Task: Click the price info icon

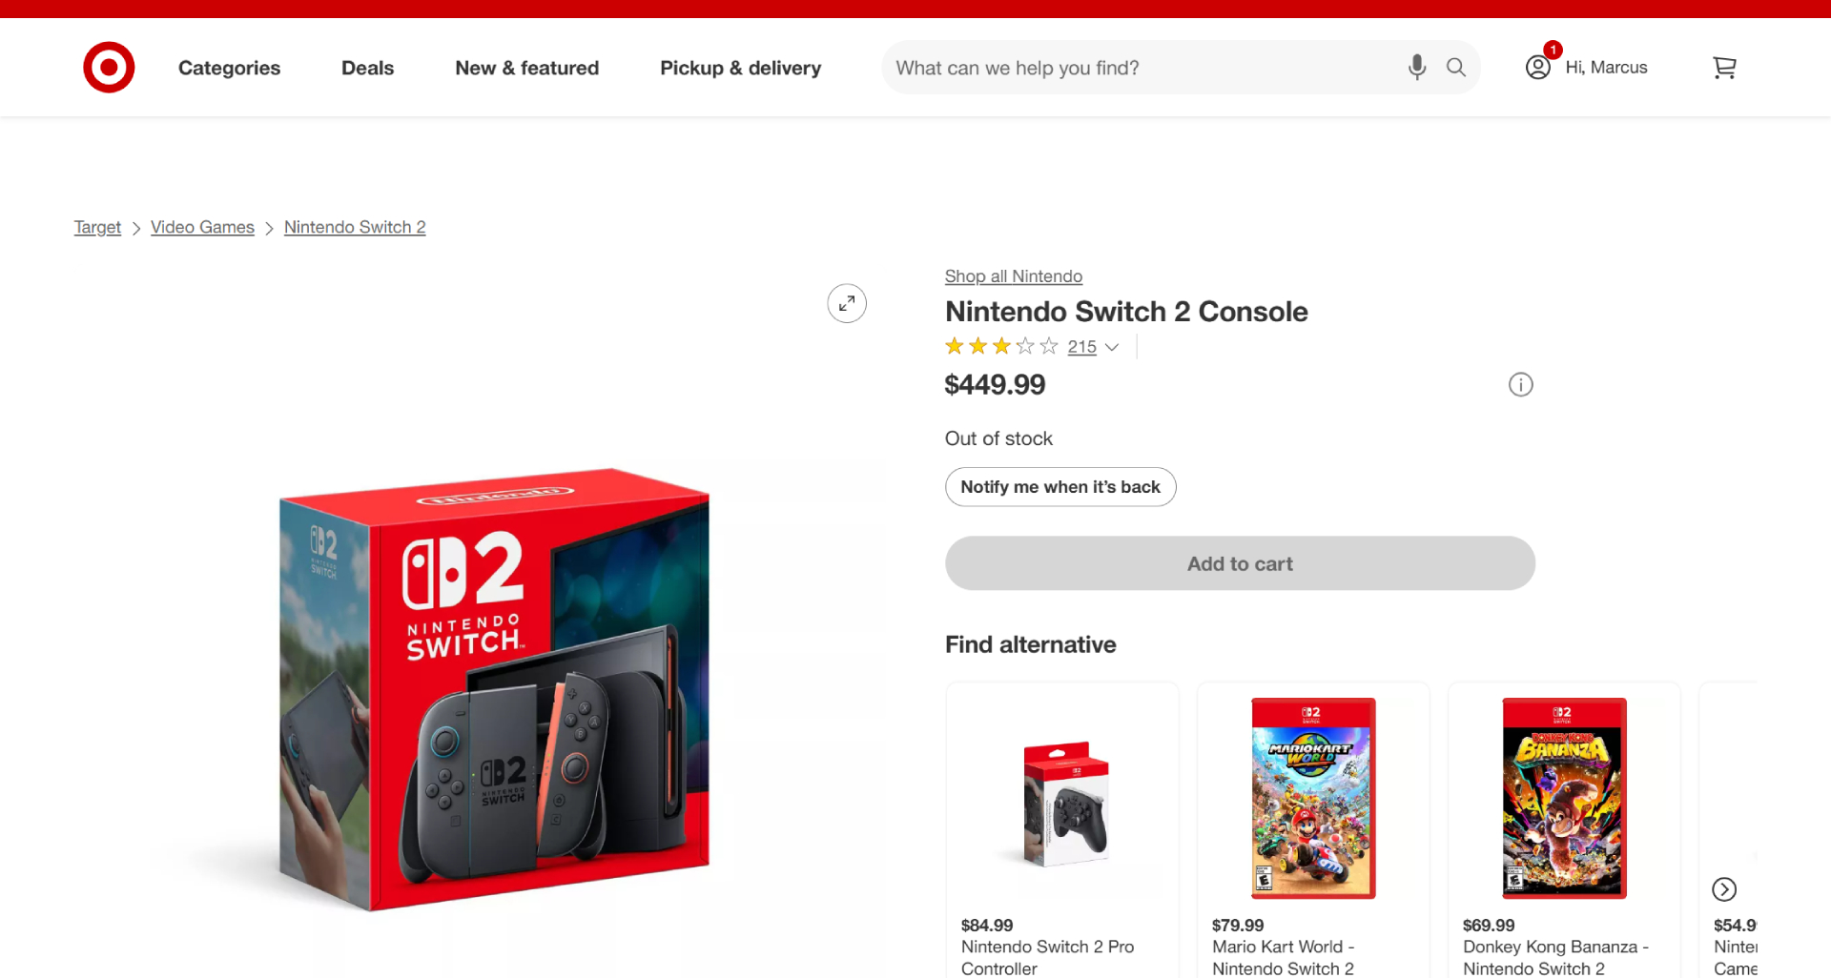Action: tap(1520, 384)
